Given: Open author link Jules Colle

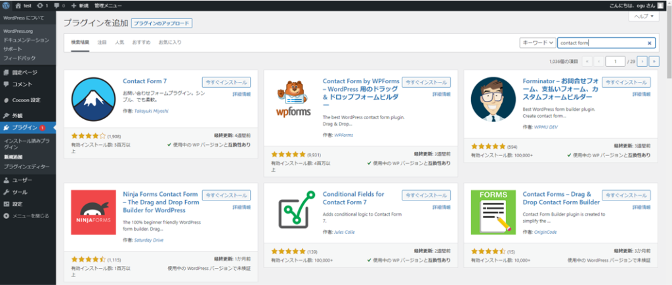Looking at the screenshot, I should (x=345, y=232).
